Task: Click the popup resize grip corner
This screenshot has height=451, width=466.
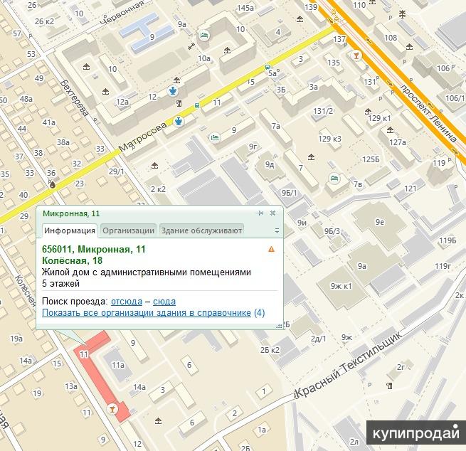Action: (x=278, y=325)
